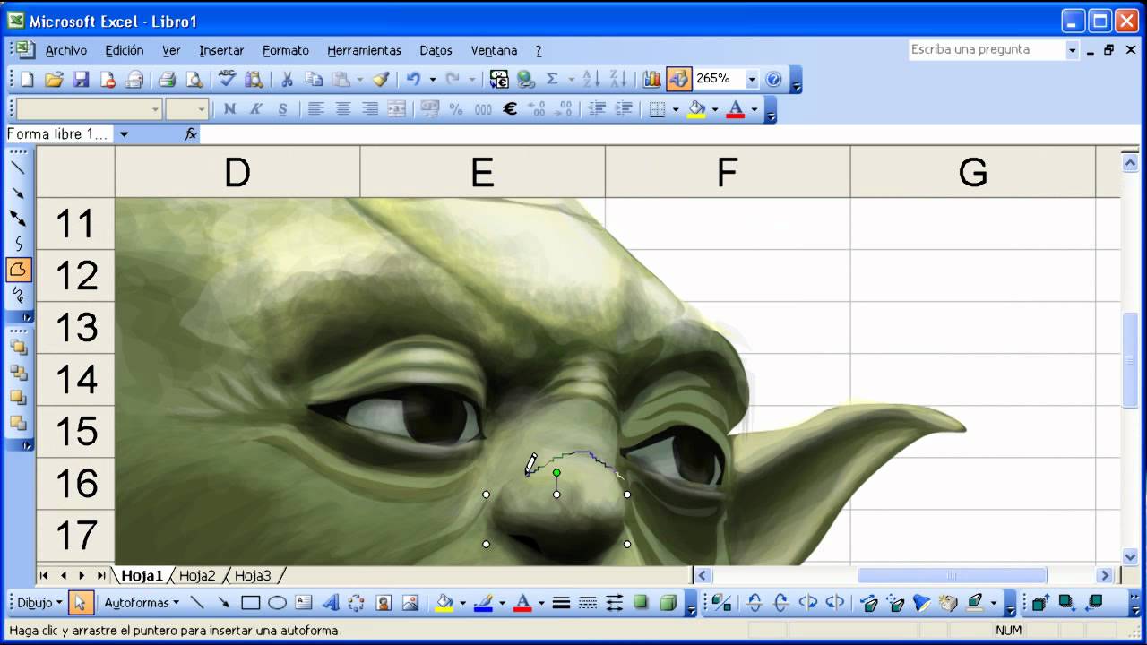
Task: Click the Print icon
Action: 167,79
